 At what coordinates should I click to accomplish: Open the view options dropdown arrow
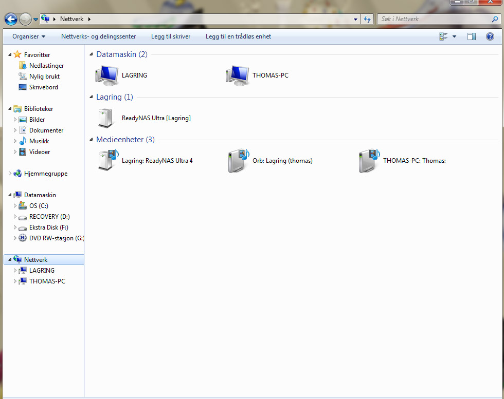coord(454,36)
